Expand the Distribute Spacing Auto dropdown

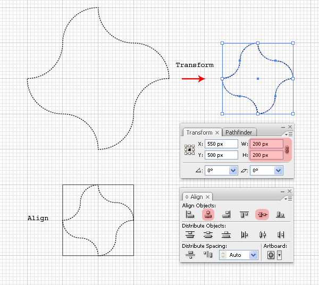tap(254, 255)
